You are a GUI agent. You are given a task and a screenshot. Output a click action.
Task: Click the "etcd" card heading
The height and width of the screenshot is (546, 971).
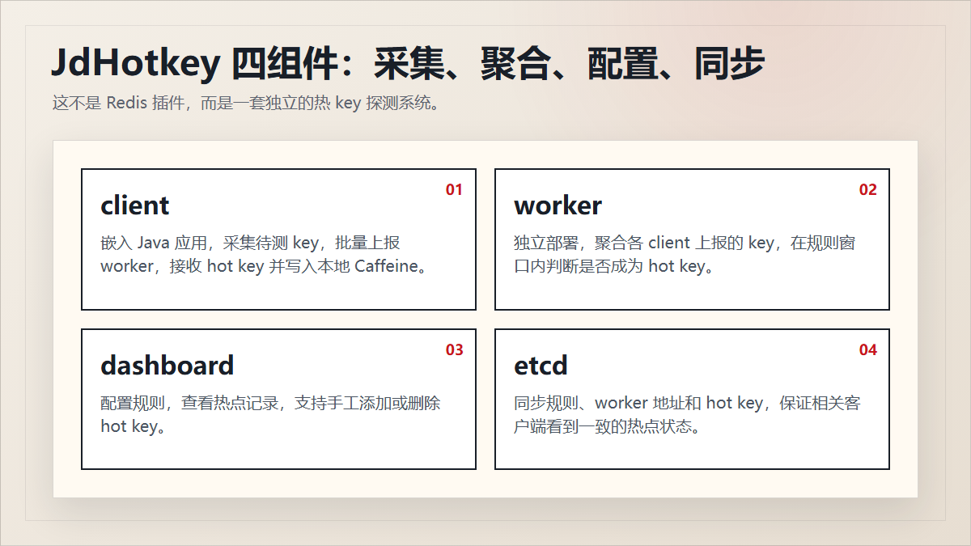(541, 366)
